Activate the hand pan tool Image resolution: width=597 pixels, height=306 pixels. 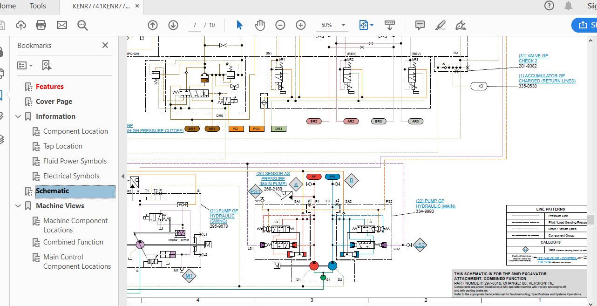tap(260, 25)
